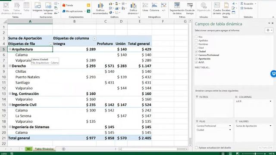
Task: Uncheck the A.F.P. field checkbox
Action: tap(196, 62)
